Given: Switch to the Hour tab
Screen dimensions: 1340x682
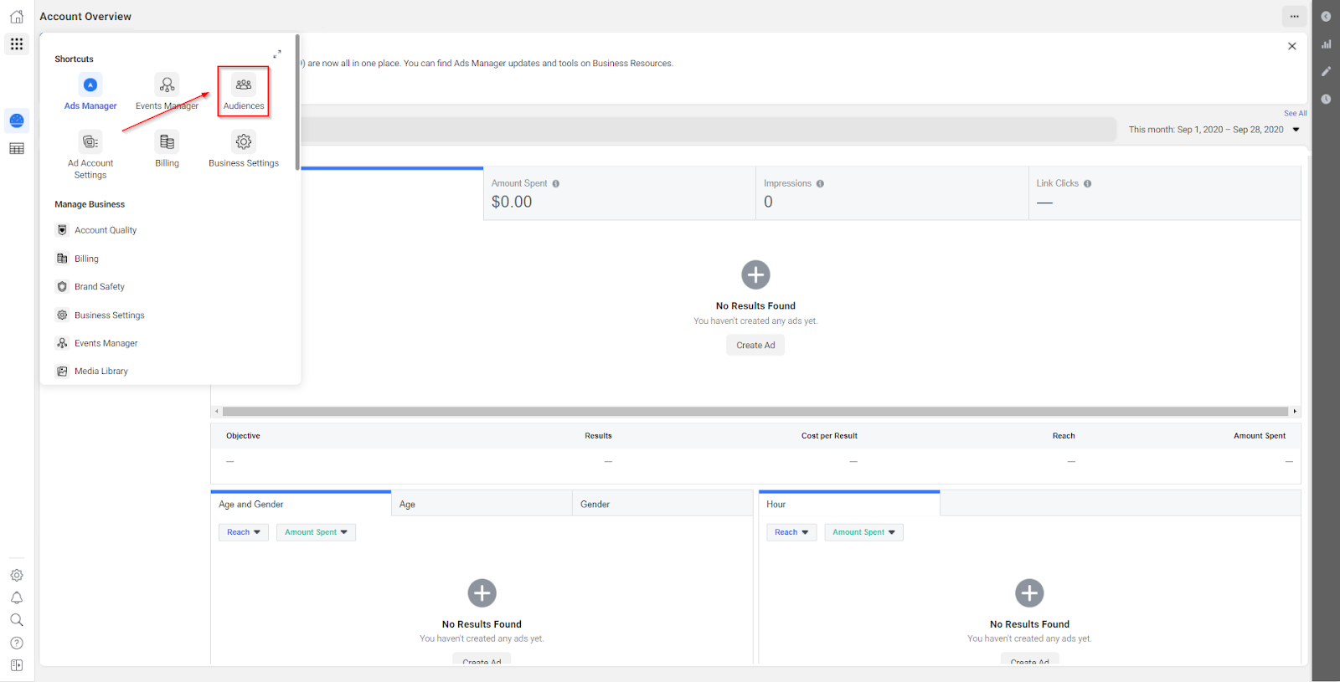Looking at the screenshot, I should coord(849,504).
